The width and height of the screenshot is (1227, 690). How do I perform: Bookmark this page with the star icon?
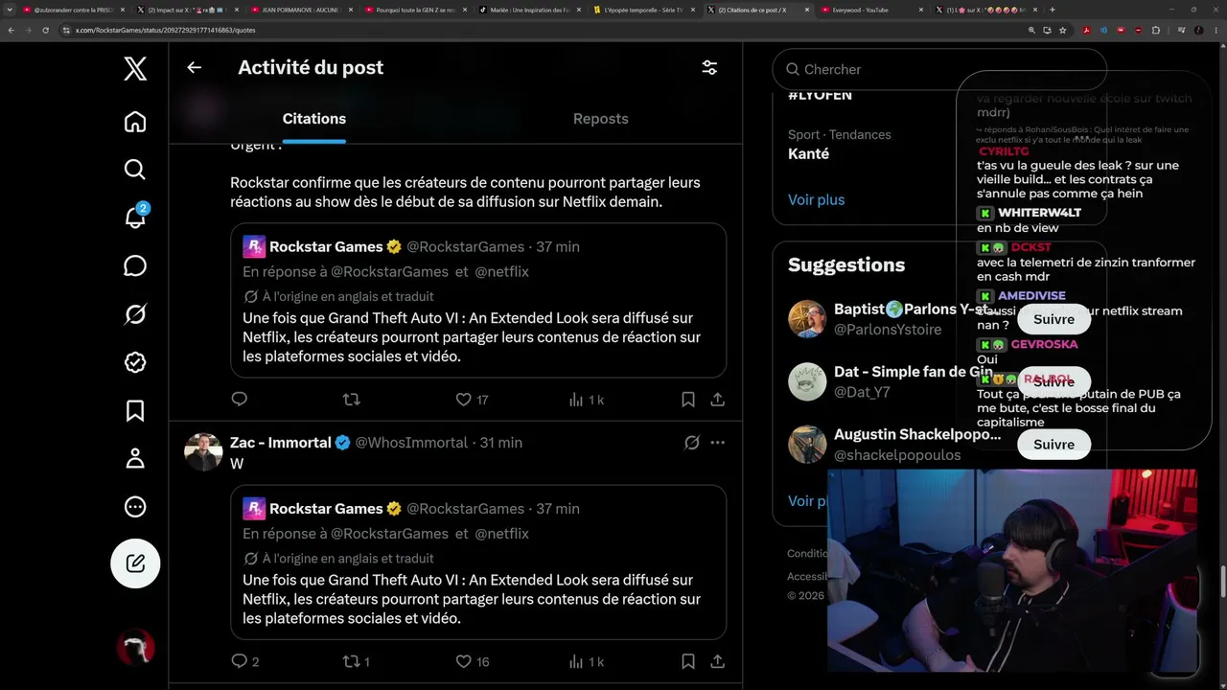[1062, 30]
